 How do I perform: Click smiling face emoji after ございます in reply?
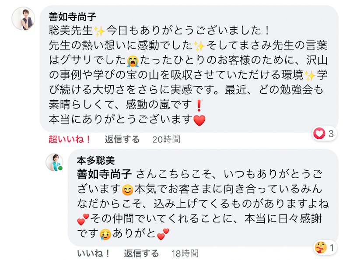tap(127, 190)
